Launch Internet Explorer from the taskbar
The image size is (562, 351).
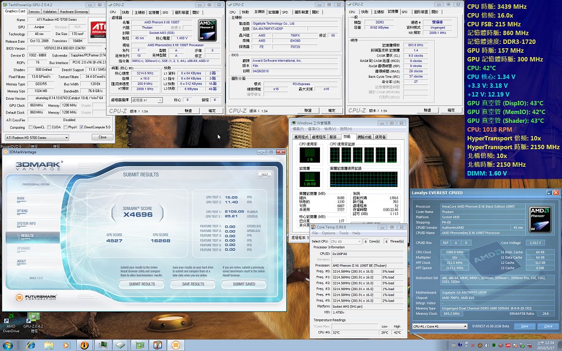point(31,346)
